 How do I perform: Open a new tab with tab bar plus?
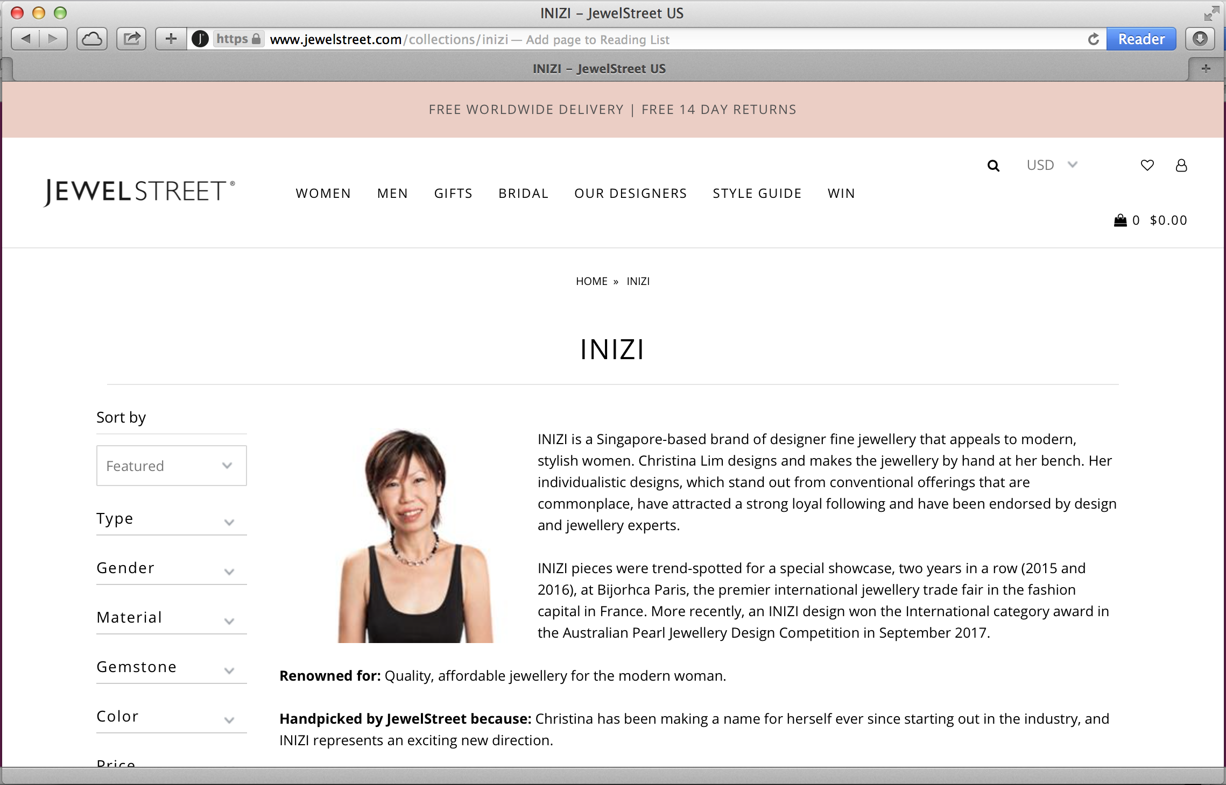tap(1206, 68)
